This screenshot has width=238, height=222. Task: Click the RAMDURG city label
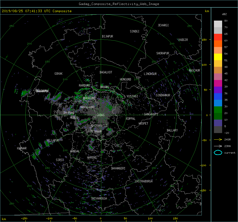tap(84, 86)
